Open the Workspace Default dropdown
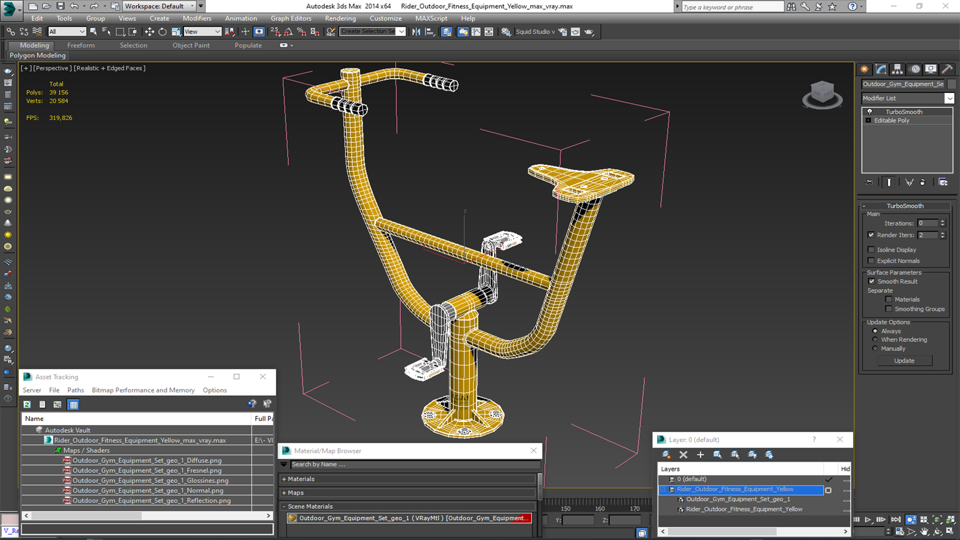Screen dimensions: 960x540 [x=159, y=6]
